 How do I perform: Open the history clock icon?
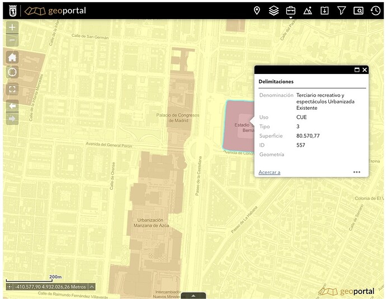tap(375, 11)
